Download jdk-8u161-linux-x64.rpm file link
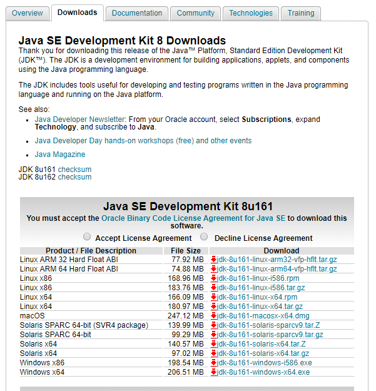The height and width of the screenshot is (391, 376). (257, 297)
